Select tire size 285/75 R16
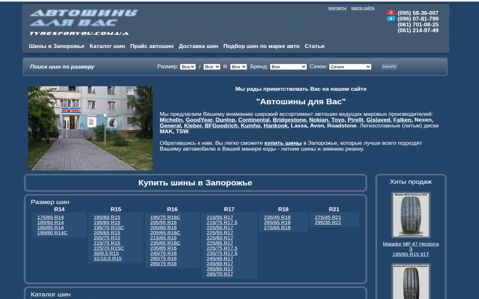 tap(164, 264)
